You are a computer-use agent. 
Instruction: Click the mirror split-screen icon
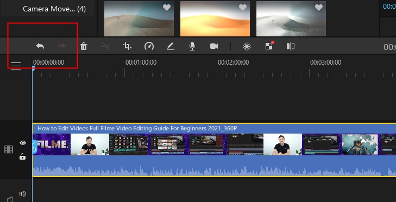point(291,46)
